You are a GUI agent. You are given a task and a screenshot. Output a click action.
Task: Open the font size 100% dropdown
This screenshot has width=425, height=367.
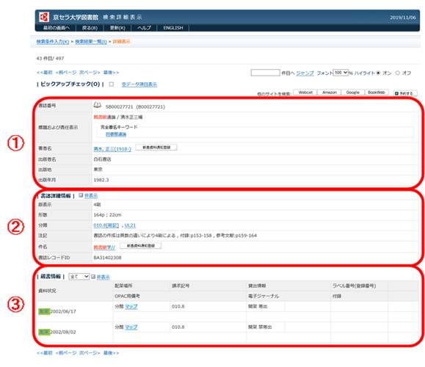click(341, 73)
